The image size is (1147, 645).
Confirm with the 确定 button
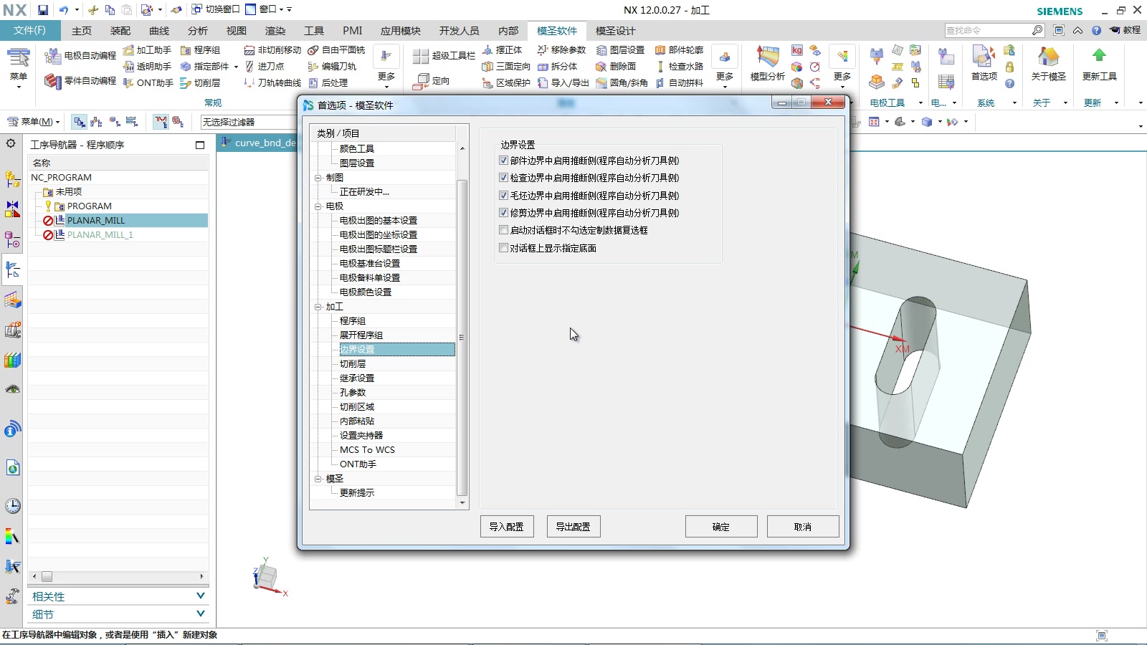tap(721, 527)
